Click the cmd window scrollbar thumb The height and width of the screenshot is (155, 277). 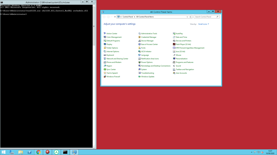[94, 26]
